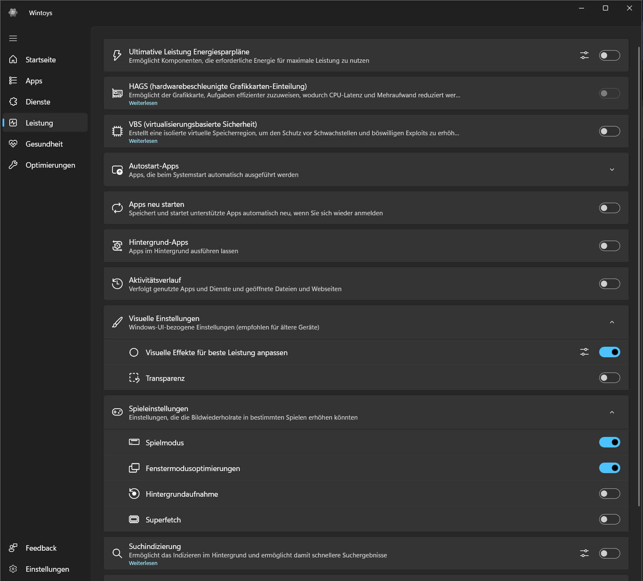Go to the Dienste page
643x581 pixels.
38,102
